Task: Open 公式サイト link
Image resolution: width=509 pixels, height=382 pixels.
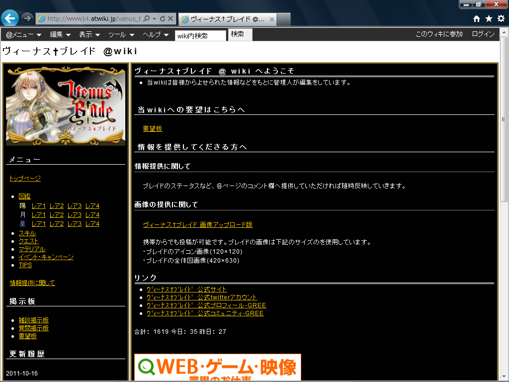Action: coord(187,289)
